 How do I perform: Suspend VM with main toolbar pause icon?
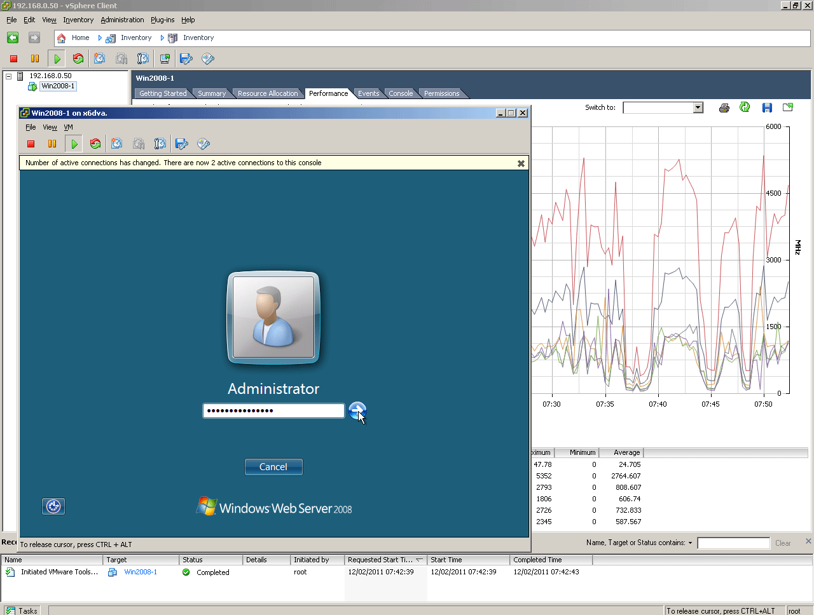point(35,59)
